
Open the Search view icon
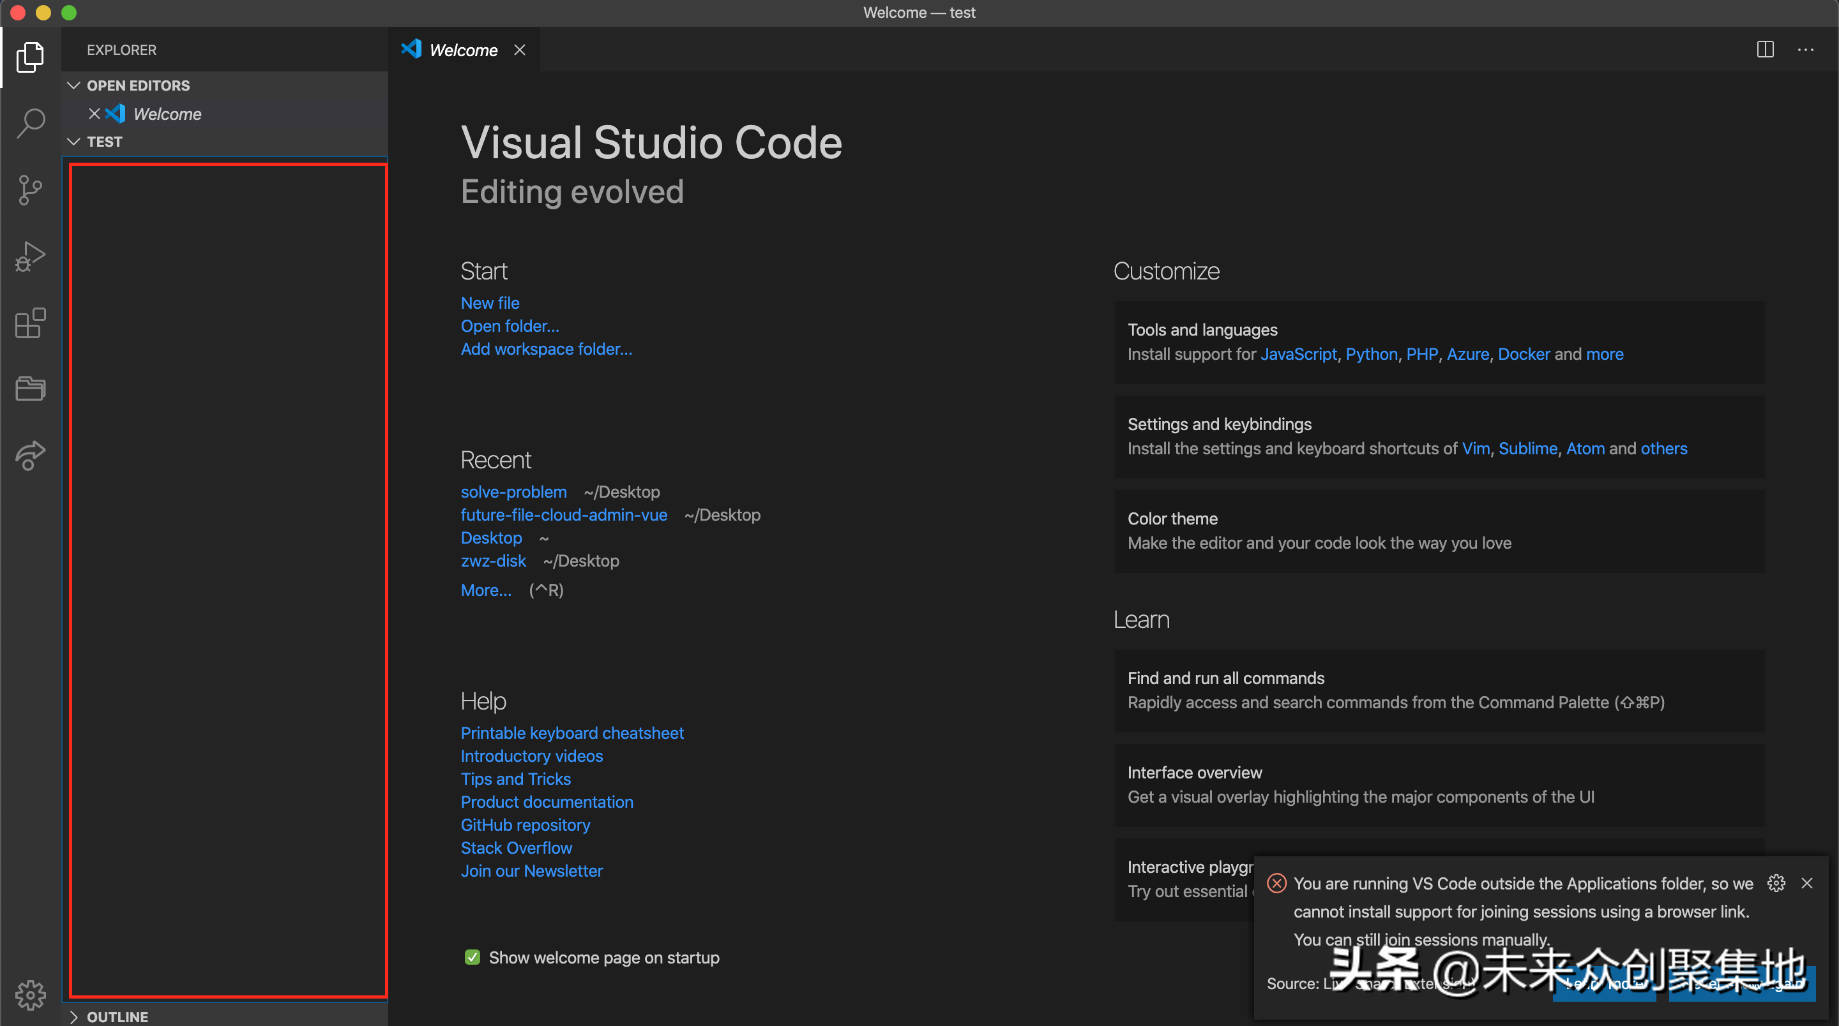[30, 123]
